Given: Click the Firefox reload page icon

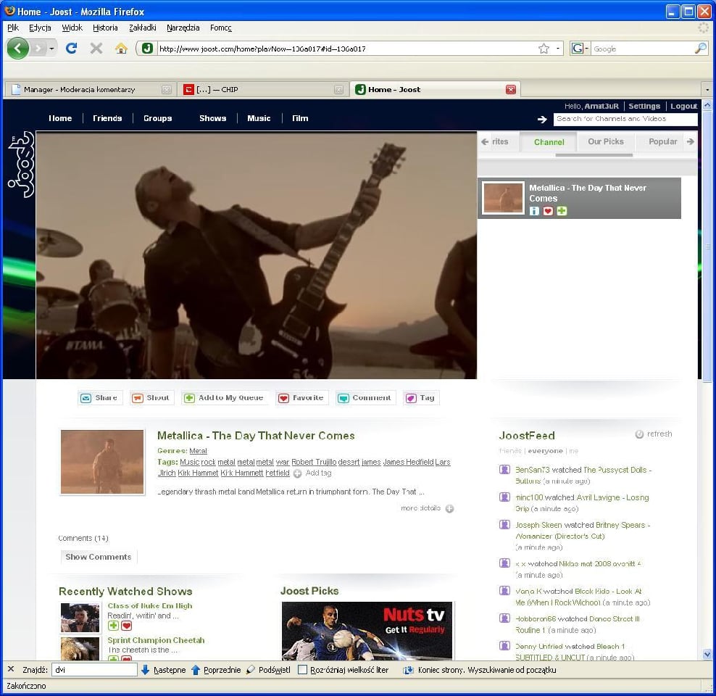Looking at the screenshot, I should 71,49.
